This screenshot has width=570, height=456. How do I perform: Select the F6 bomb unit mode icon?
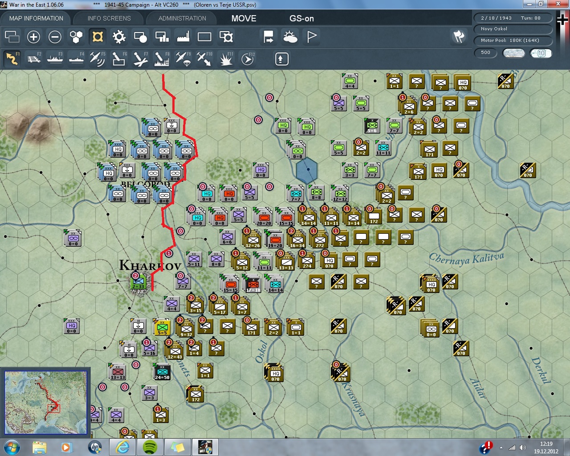coord(119,59)
